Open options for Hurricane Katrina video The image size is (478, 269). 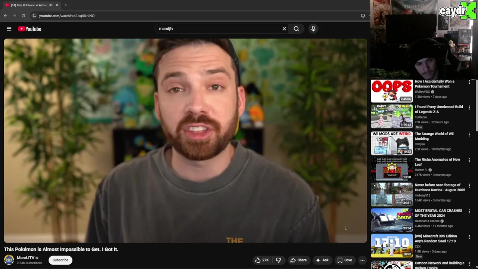click(x=469, y=185)
